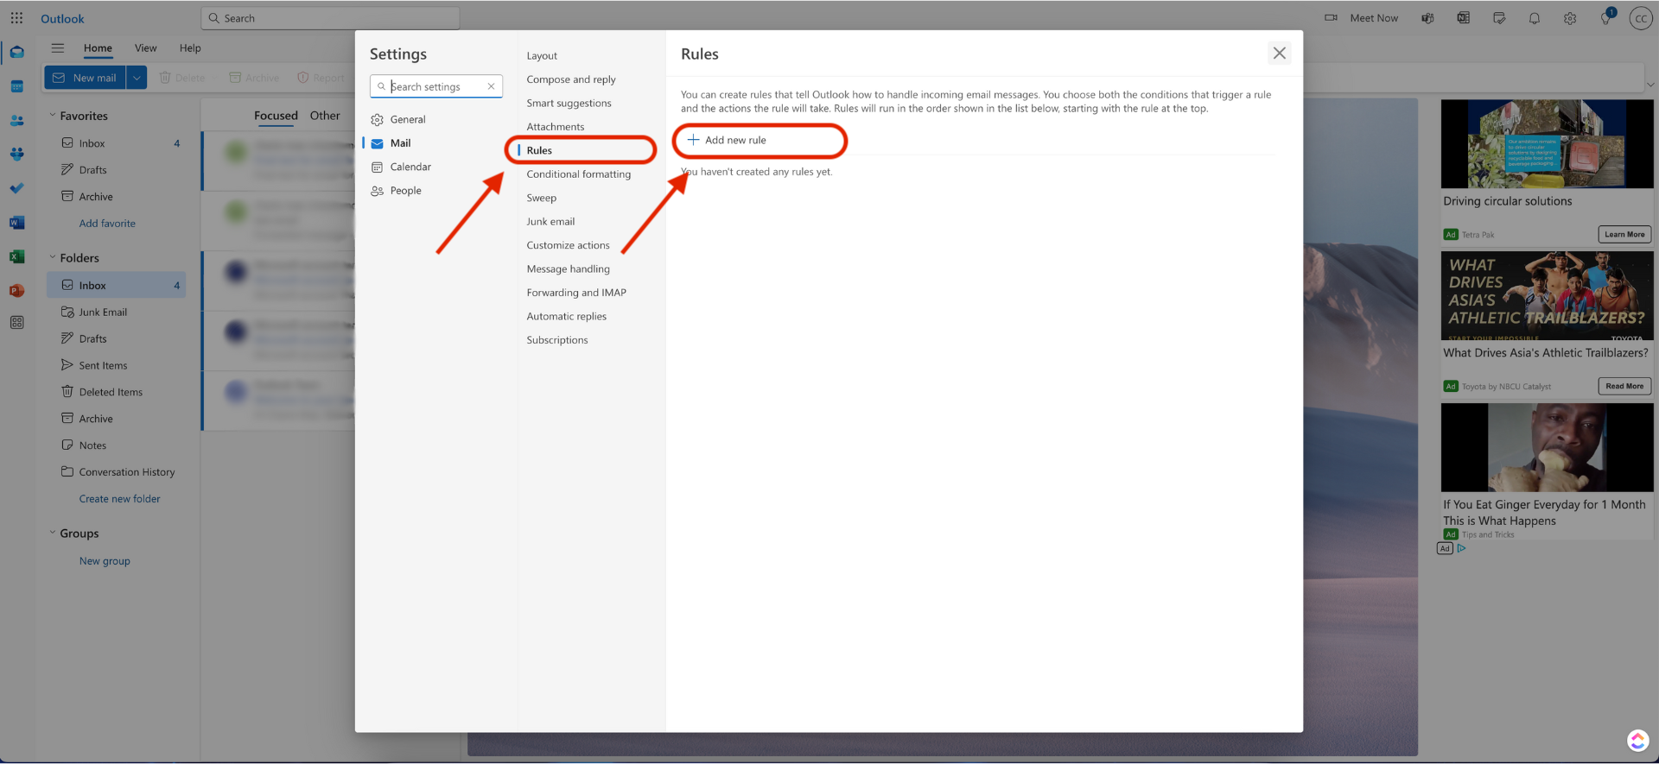Open Calendar settings category
Screen dimensions: 1659x764
point(410,167)
